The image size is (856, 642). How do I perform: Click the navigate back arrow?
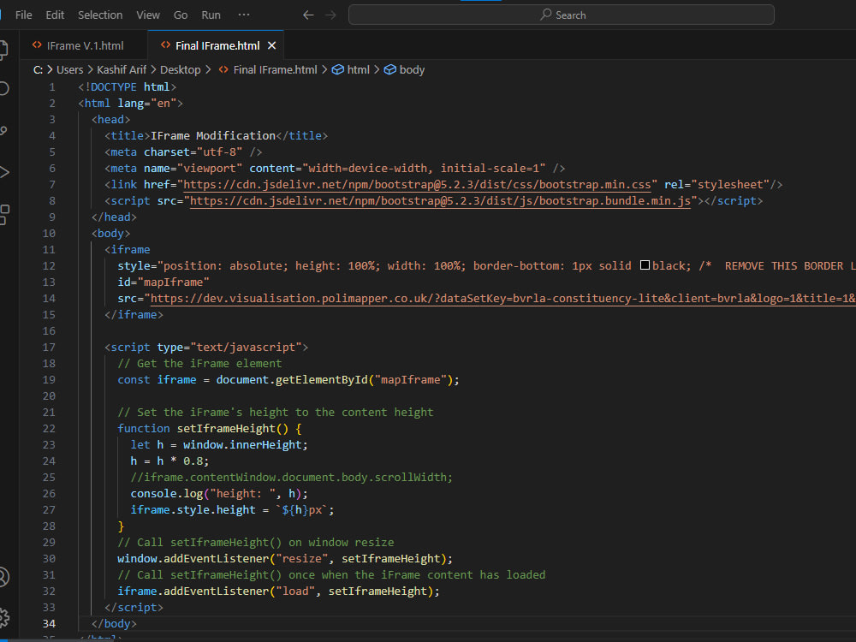(x=308, y=15)
